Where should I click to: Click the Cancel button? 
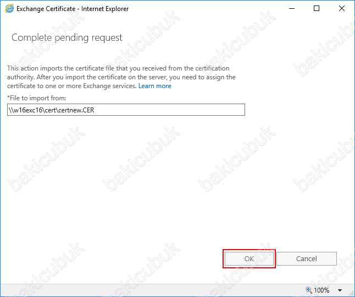tap(307, 258)
